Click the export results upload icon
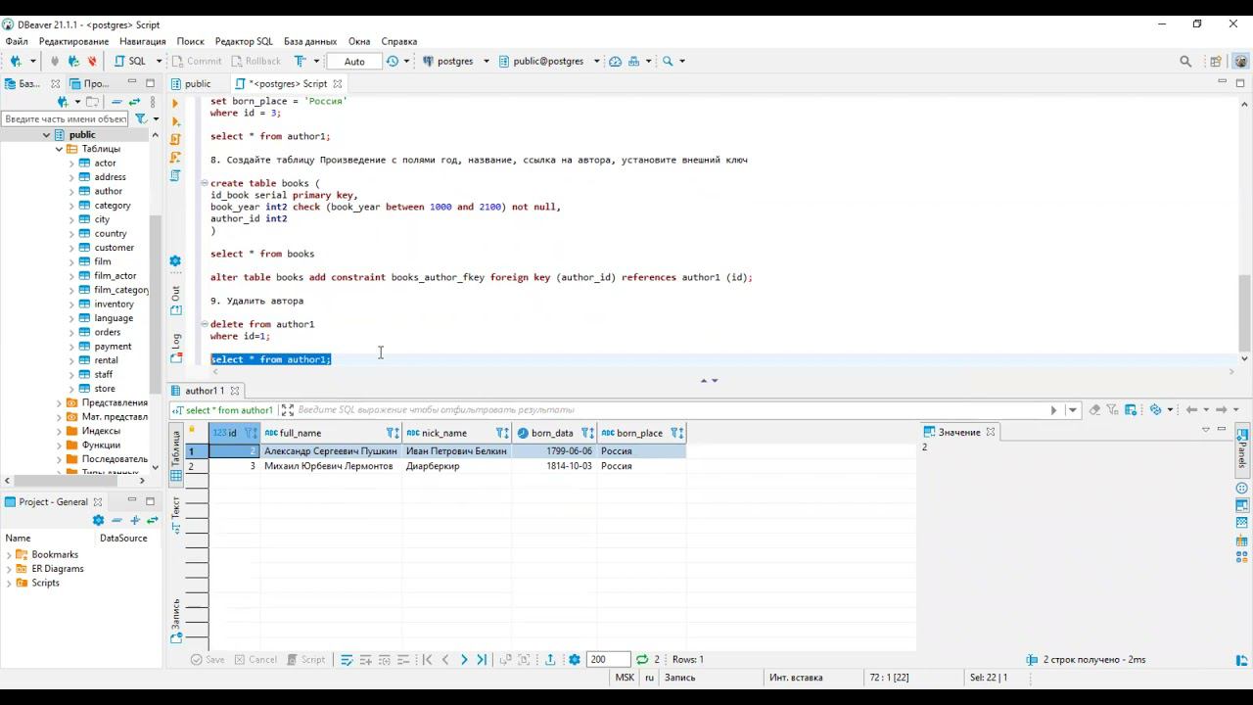 (x=550, y=660)
